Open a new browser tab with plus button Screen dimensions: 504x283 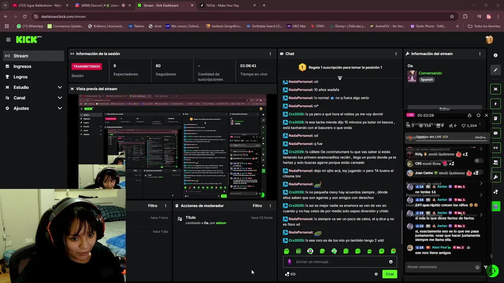(x=264, y=6)
